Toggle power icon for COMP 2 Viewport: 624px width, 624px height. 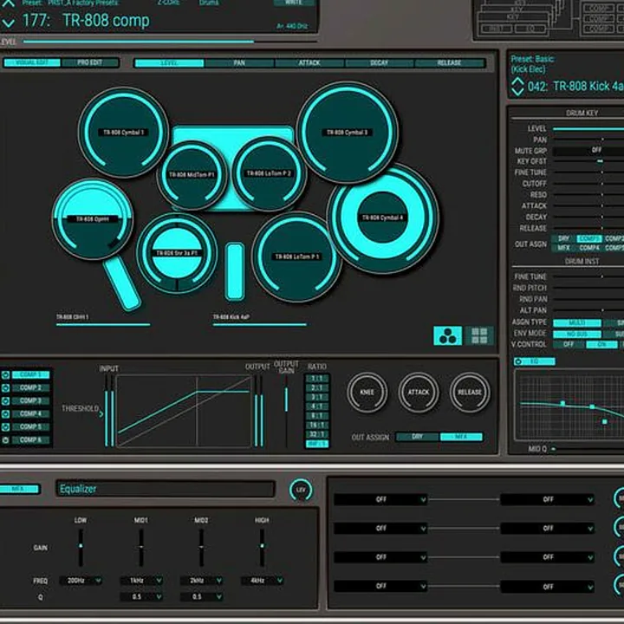point(5,388)
